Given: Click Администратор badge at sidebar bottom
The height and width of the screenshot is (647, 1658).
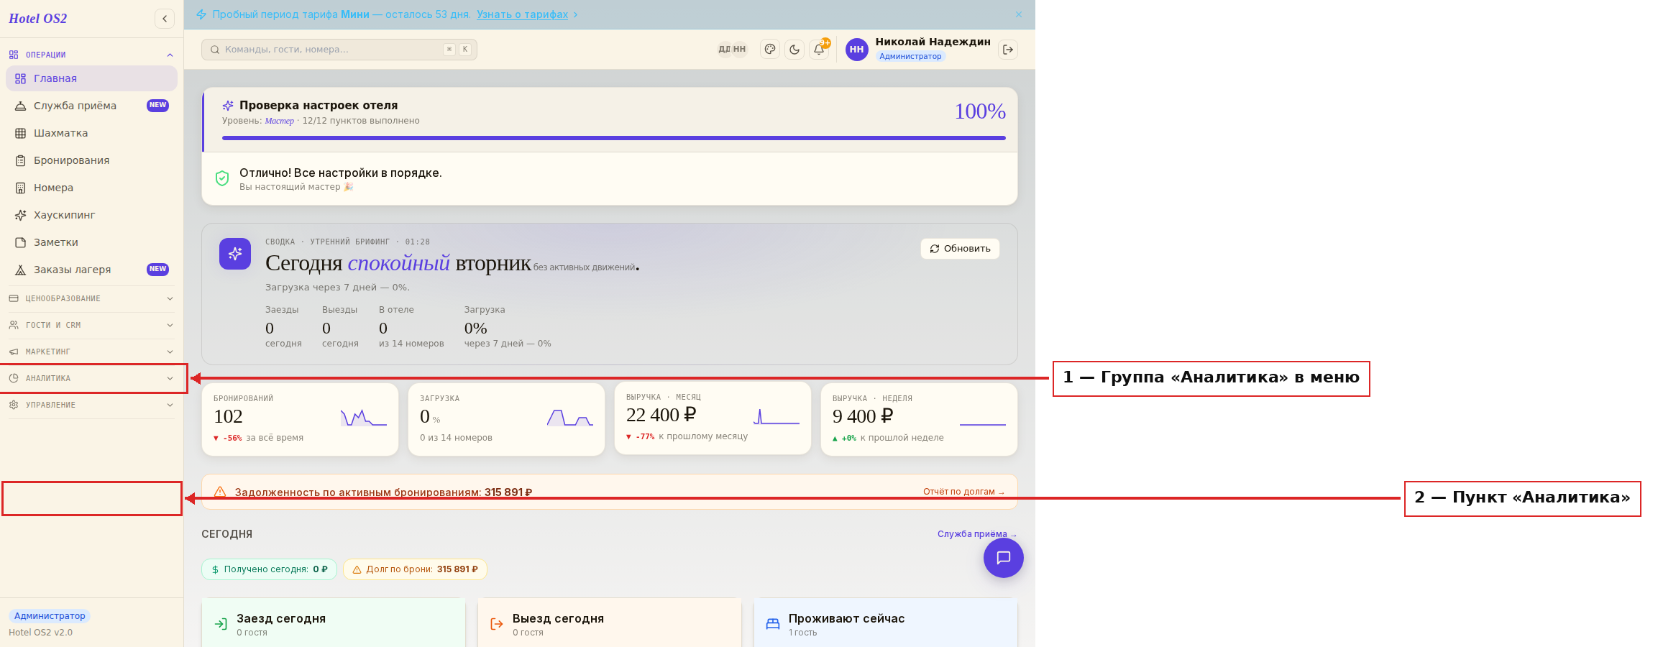Looking at the screenshot, I should 50,616.
